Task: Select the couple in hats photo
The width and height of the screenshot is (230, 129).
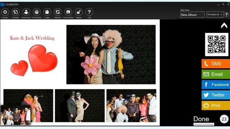Action: [80, 106]
